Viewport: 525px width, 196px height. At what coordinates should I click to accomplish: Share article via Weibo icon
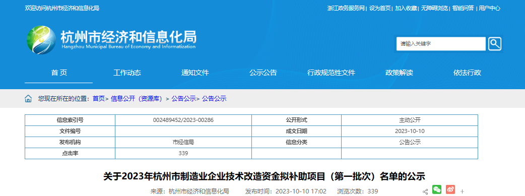[450, 189]
